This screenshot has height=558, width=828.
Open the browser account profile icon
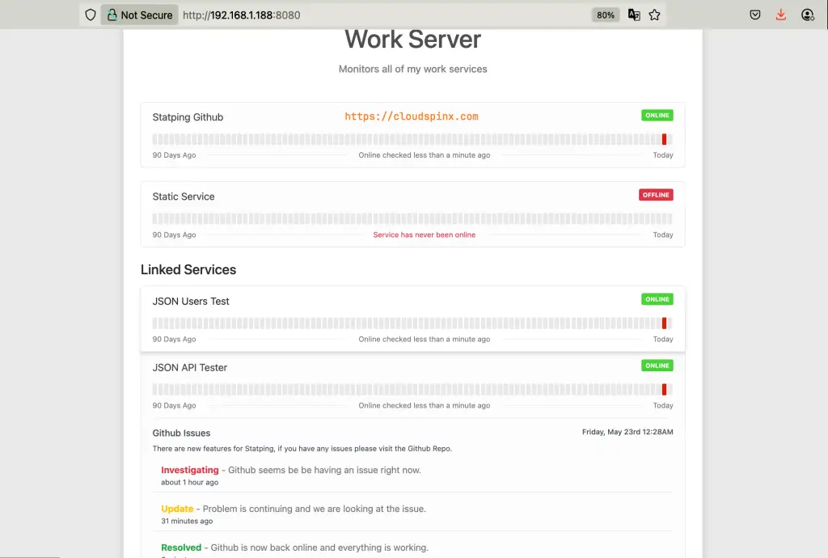coord(807,14)
